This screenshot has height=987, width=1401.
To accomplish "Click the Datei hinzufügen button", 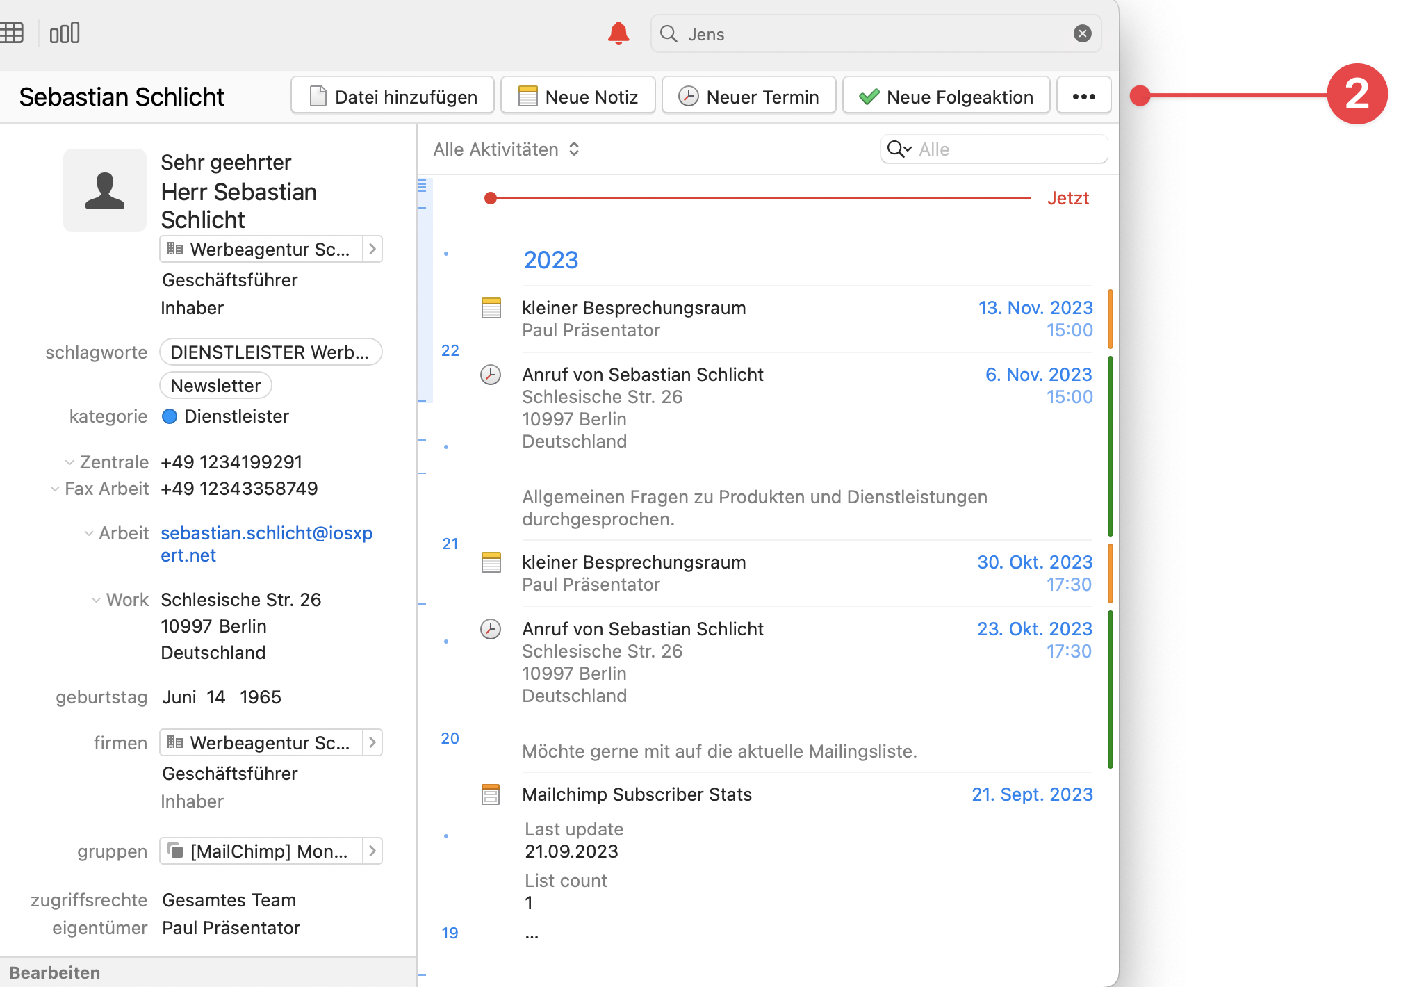I will 391,96.
